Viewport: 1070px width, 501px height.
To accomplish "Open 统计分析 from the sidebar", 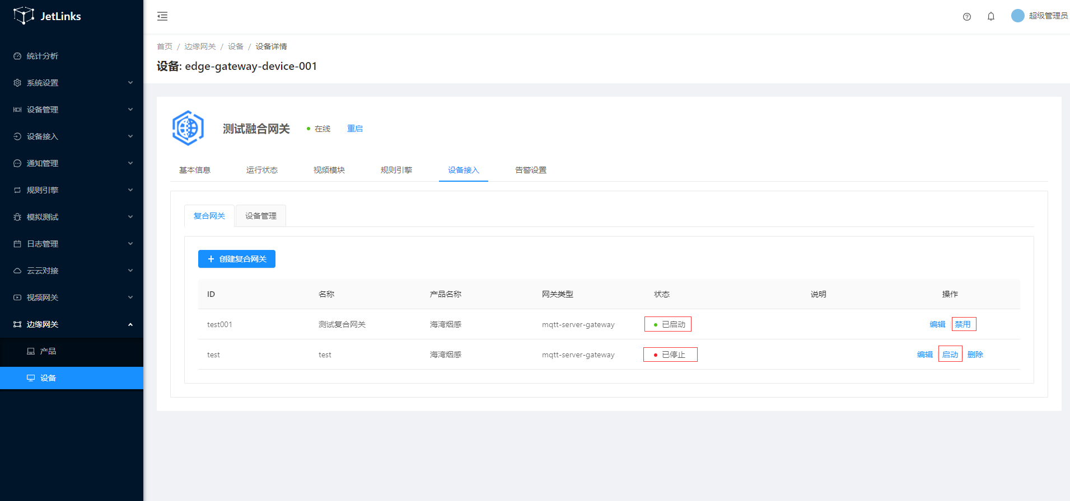I will (43, 56).
